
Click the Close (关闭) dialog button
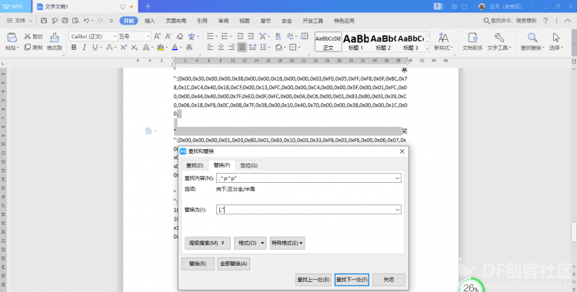coord(389,280)
